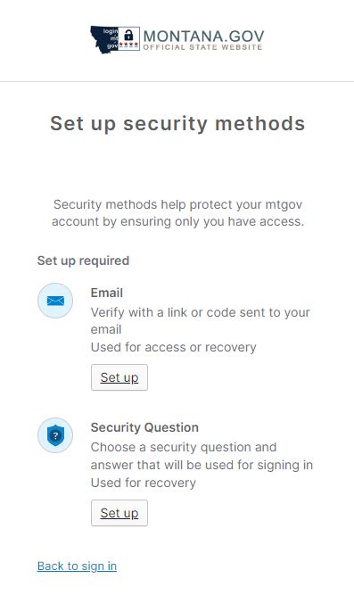
Task: Click the Email envelope icon
Action: click(x=55, y=301)
